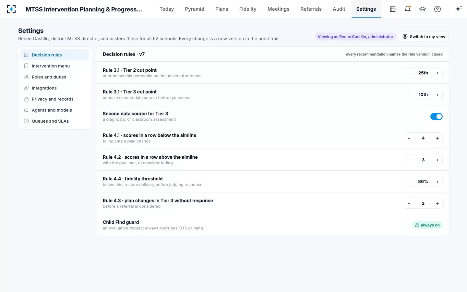The image size is (467, 292).
Task: Increase Rule 4.1 scores below aimline
Action: 437,138
